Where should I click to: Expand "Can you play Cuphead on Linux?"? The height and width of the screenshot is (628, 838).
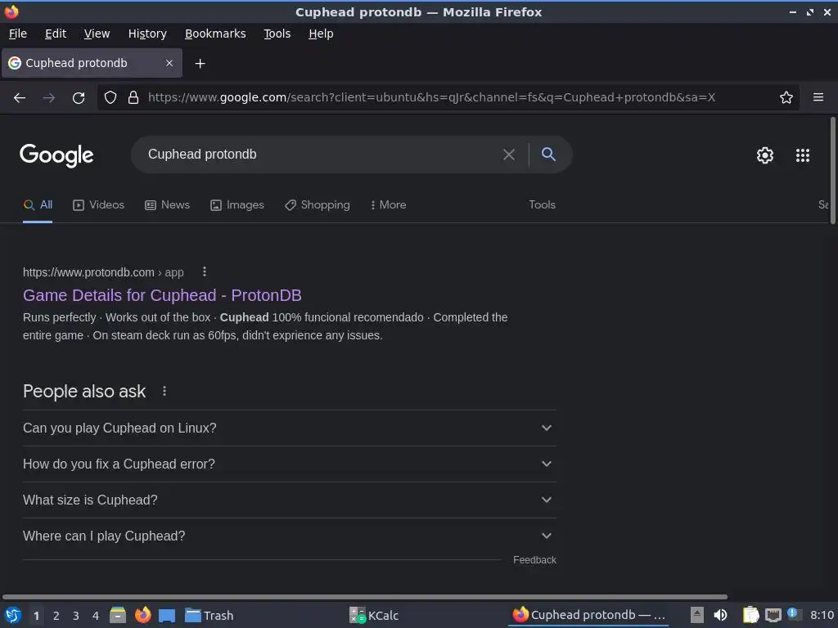[289, 428]
